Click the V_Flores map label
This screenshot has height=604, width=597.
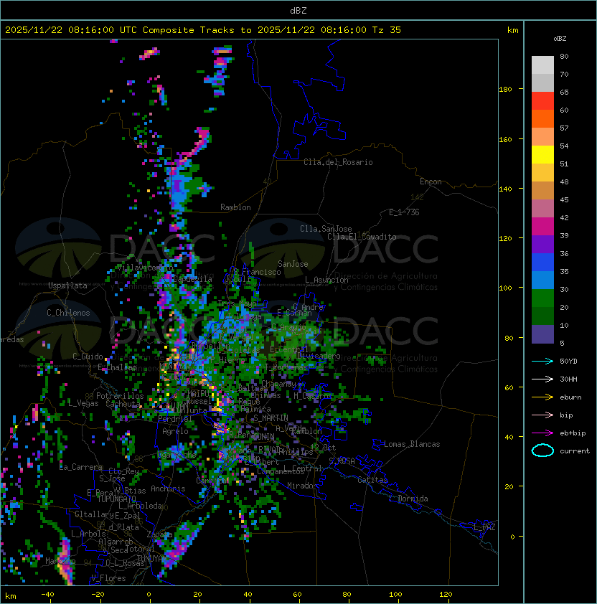pos(108,578)
